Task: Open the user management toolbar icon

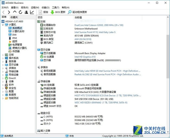Action: pyautogui.click(x=26, y=12)
